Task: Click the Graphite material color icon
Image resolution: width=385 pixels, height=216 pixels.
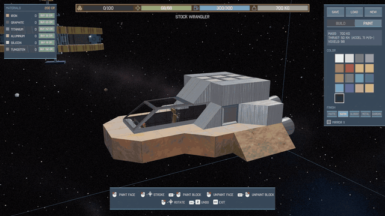Action: 8,22
